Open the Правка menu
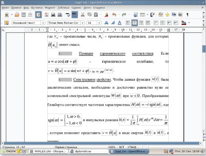This screenshot has height=156, width=206. click(16, 8)
